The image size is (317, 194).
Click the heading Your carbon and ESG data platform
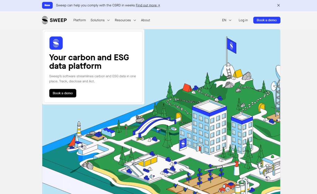(89, 62)
